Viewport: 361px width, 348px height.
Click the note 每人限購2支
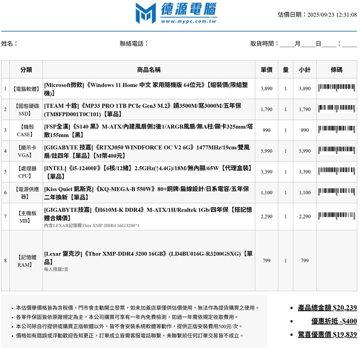click(56, 269)
